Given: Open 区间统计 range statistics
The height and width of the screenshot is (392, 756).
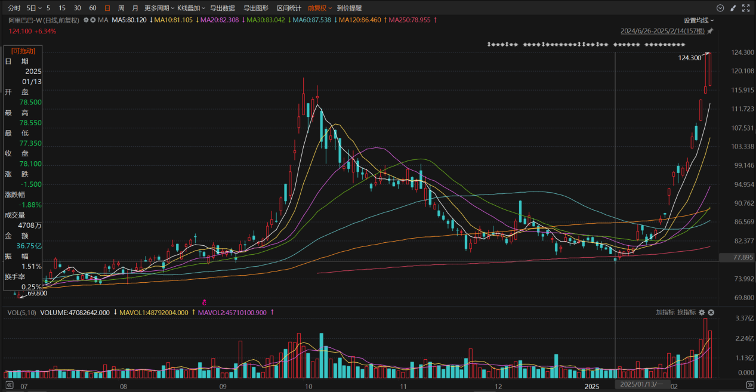Looking at the screenshot, I should 289,8.
